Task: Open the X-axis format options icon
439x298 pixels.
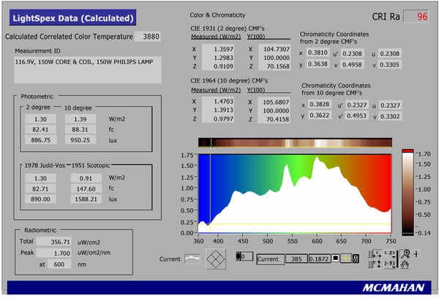Action: coord(390,254)
